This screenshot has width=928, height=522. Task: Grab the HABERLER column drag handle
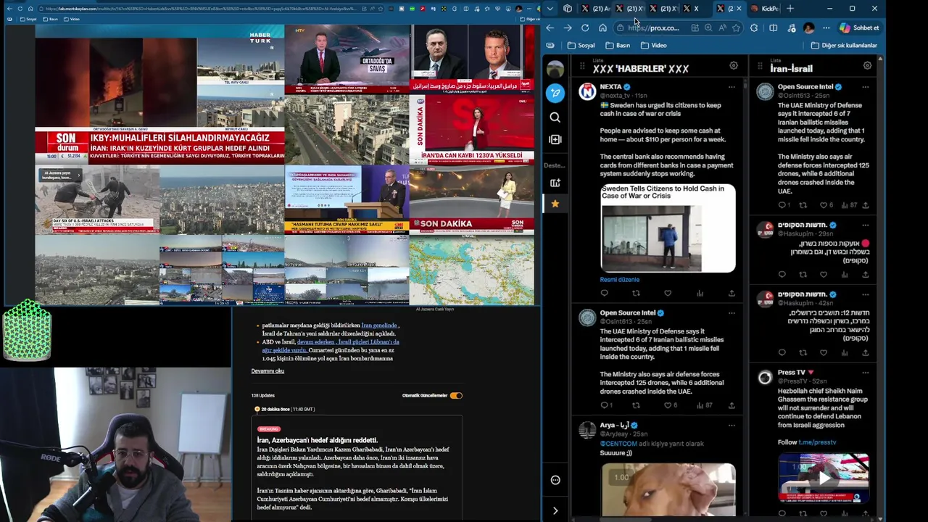581,66
